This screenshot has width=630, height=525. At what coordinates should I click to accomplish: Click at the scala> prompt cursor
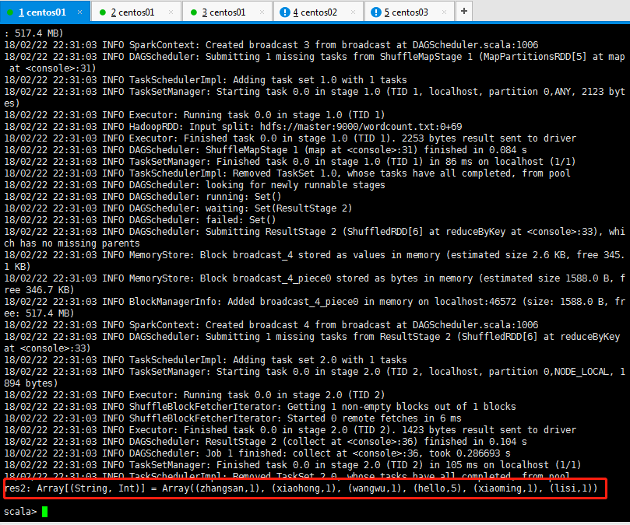point(44,512)
